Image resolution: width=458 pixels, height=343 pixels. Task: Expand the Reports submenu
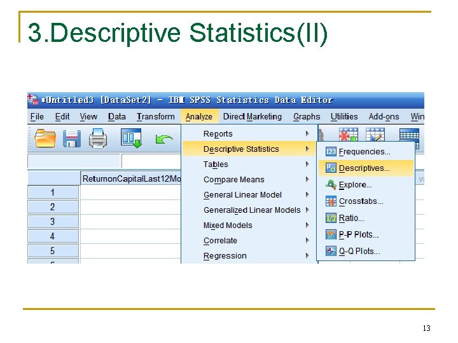249,133
